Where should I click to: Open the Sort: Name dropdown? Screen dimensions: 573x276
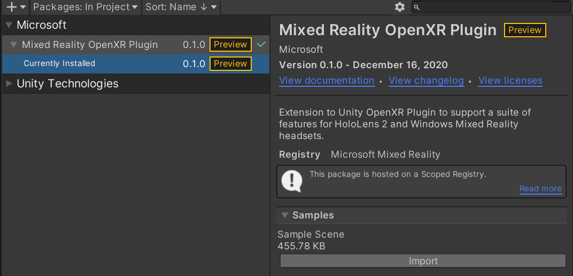(x=181, y=7)
